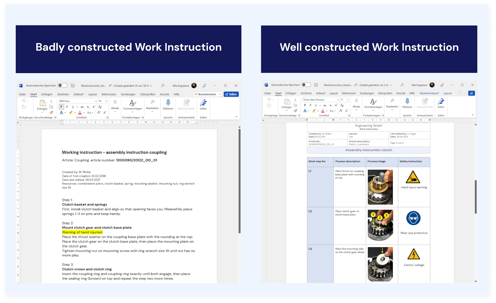The image size is (496, 303).
Task: Click the Format Painter brush icon
Action: pos(51,113)
